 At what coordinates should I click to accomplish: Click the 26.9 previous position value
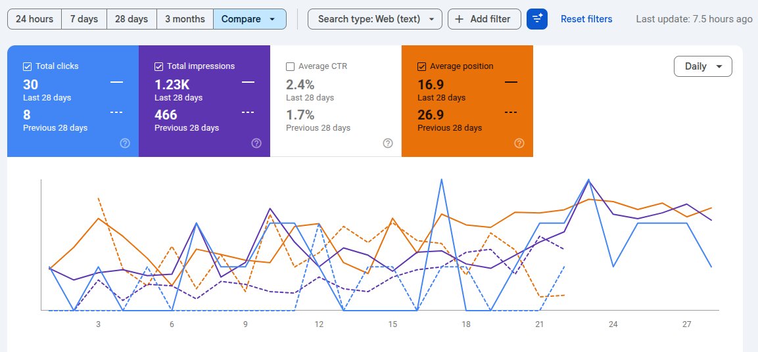[x=431, y=115]
